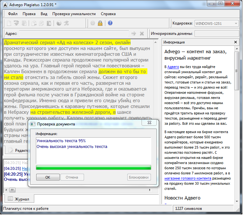Switch to the Журнал tab
Viewport: 243px width, 215px height.
pos(19,199)
